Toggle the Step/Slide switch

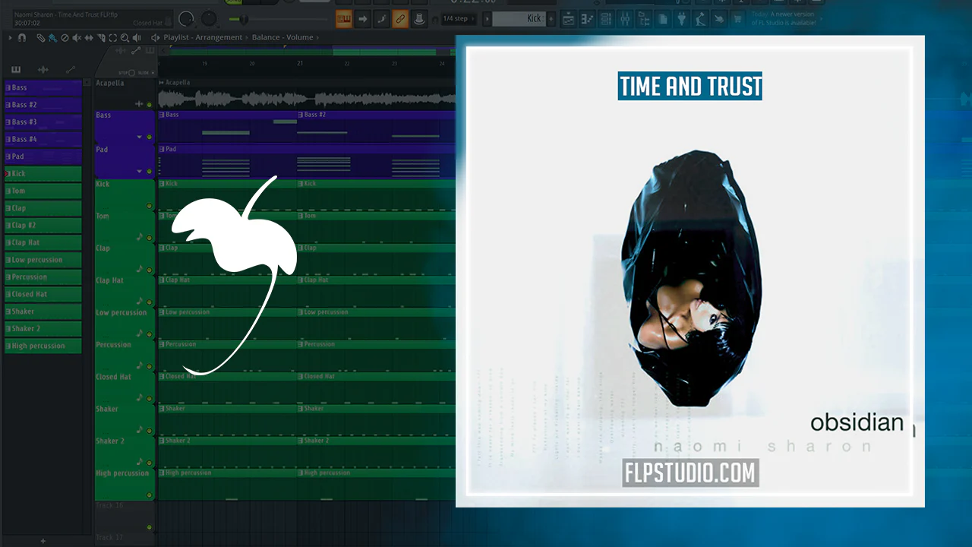(131, 73)
